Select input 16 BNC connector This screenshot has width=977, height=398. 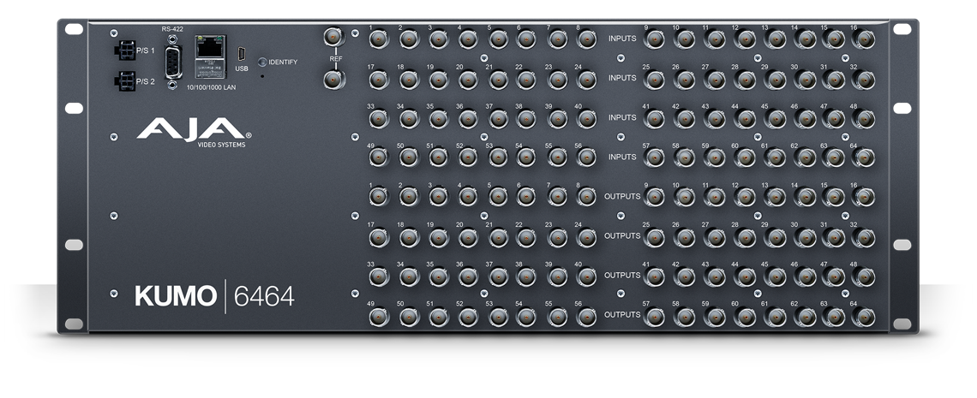point(861,40)
